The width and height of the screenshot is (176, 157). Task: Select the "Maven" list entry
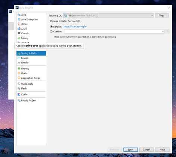[x=31, y=58]
